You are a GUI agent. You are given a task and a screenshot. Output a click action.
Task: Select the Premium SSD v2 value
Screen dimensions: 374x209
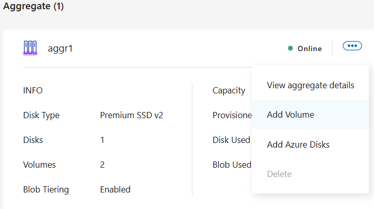[x=131, y=115]
